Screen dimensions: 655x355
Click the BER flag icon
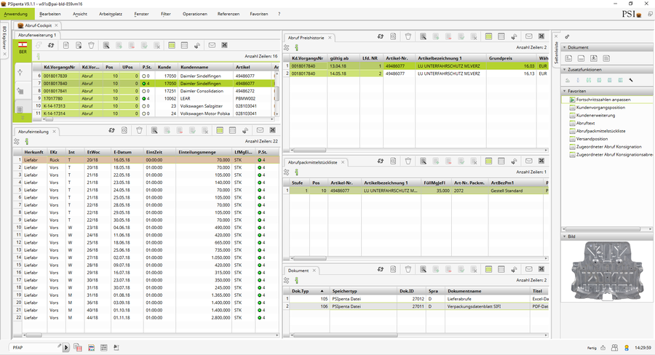click(23, 44)
